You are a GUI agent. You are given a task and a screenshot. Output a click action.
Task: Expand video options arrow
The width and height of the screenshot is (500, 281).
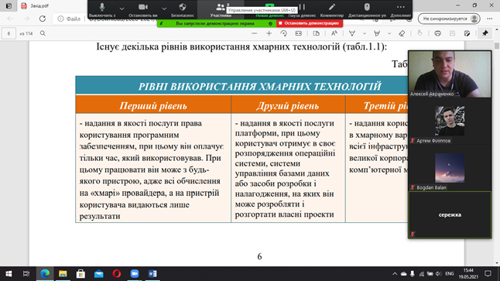pyautogui.click(x=164, y=9)
